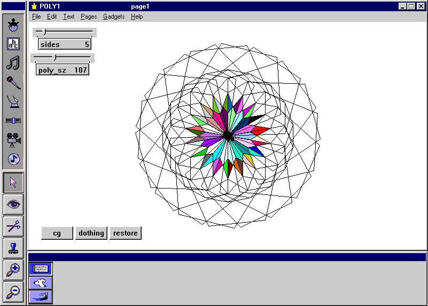The image size is (428, 306).
Task: Click the cg button
Action: 57,233
